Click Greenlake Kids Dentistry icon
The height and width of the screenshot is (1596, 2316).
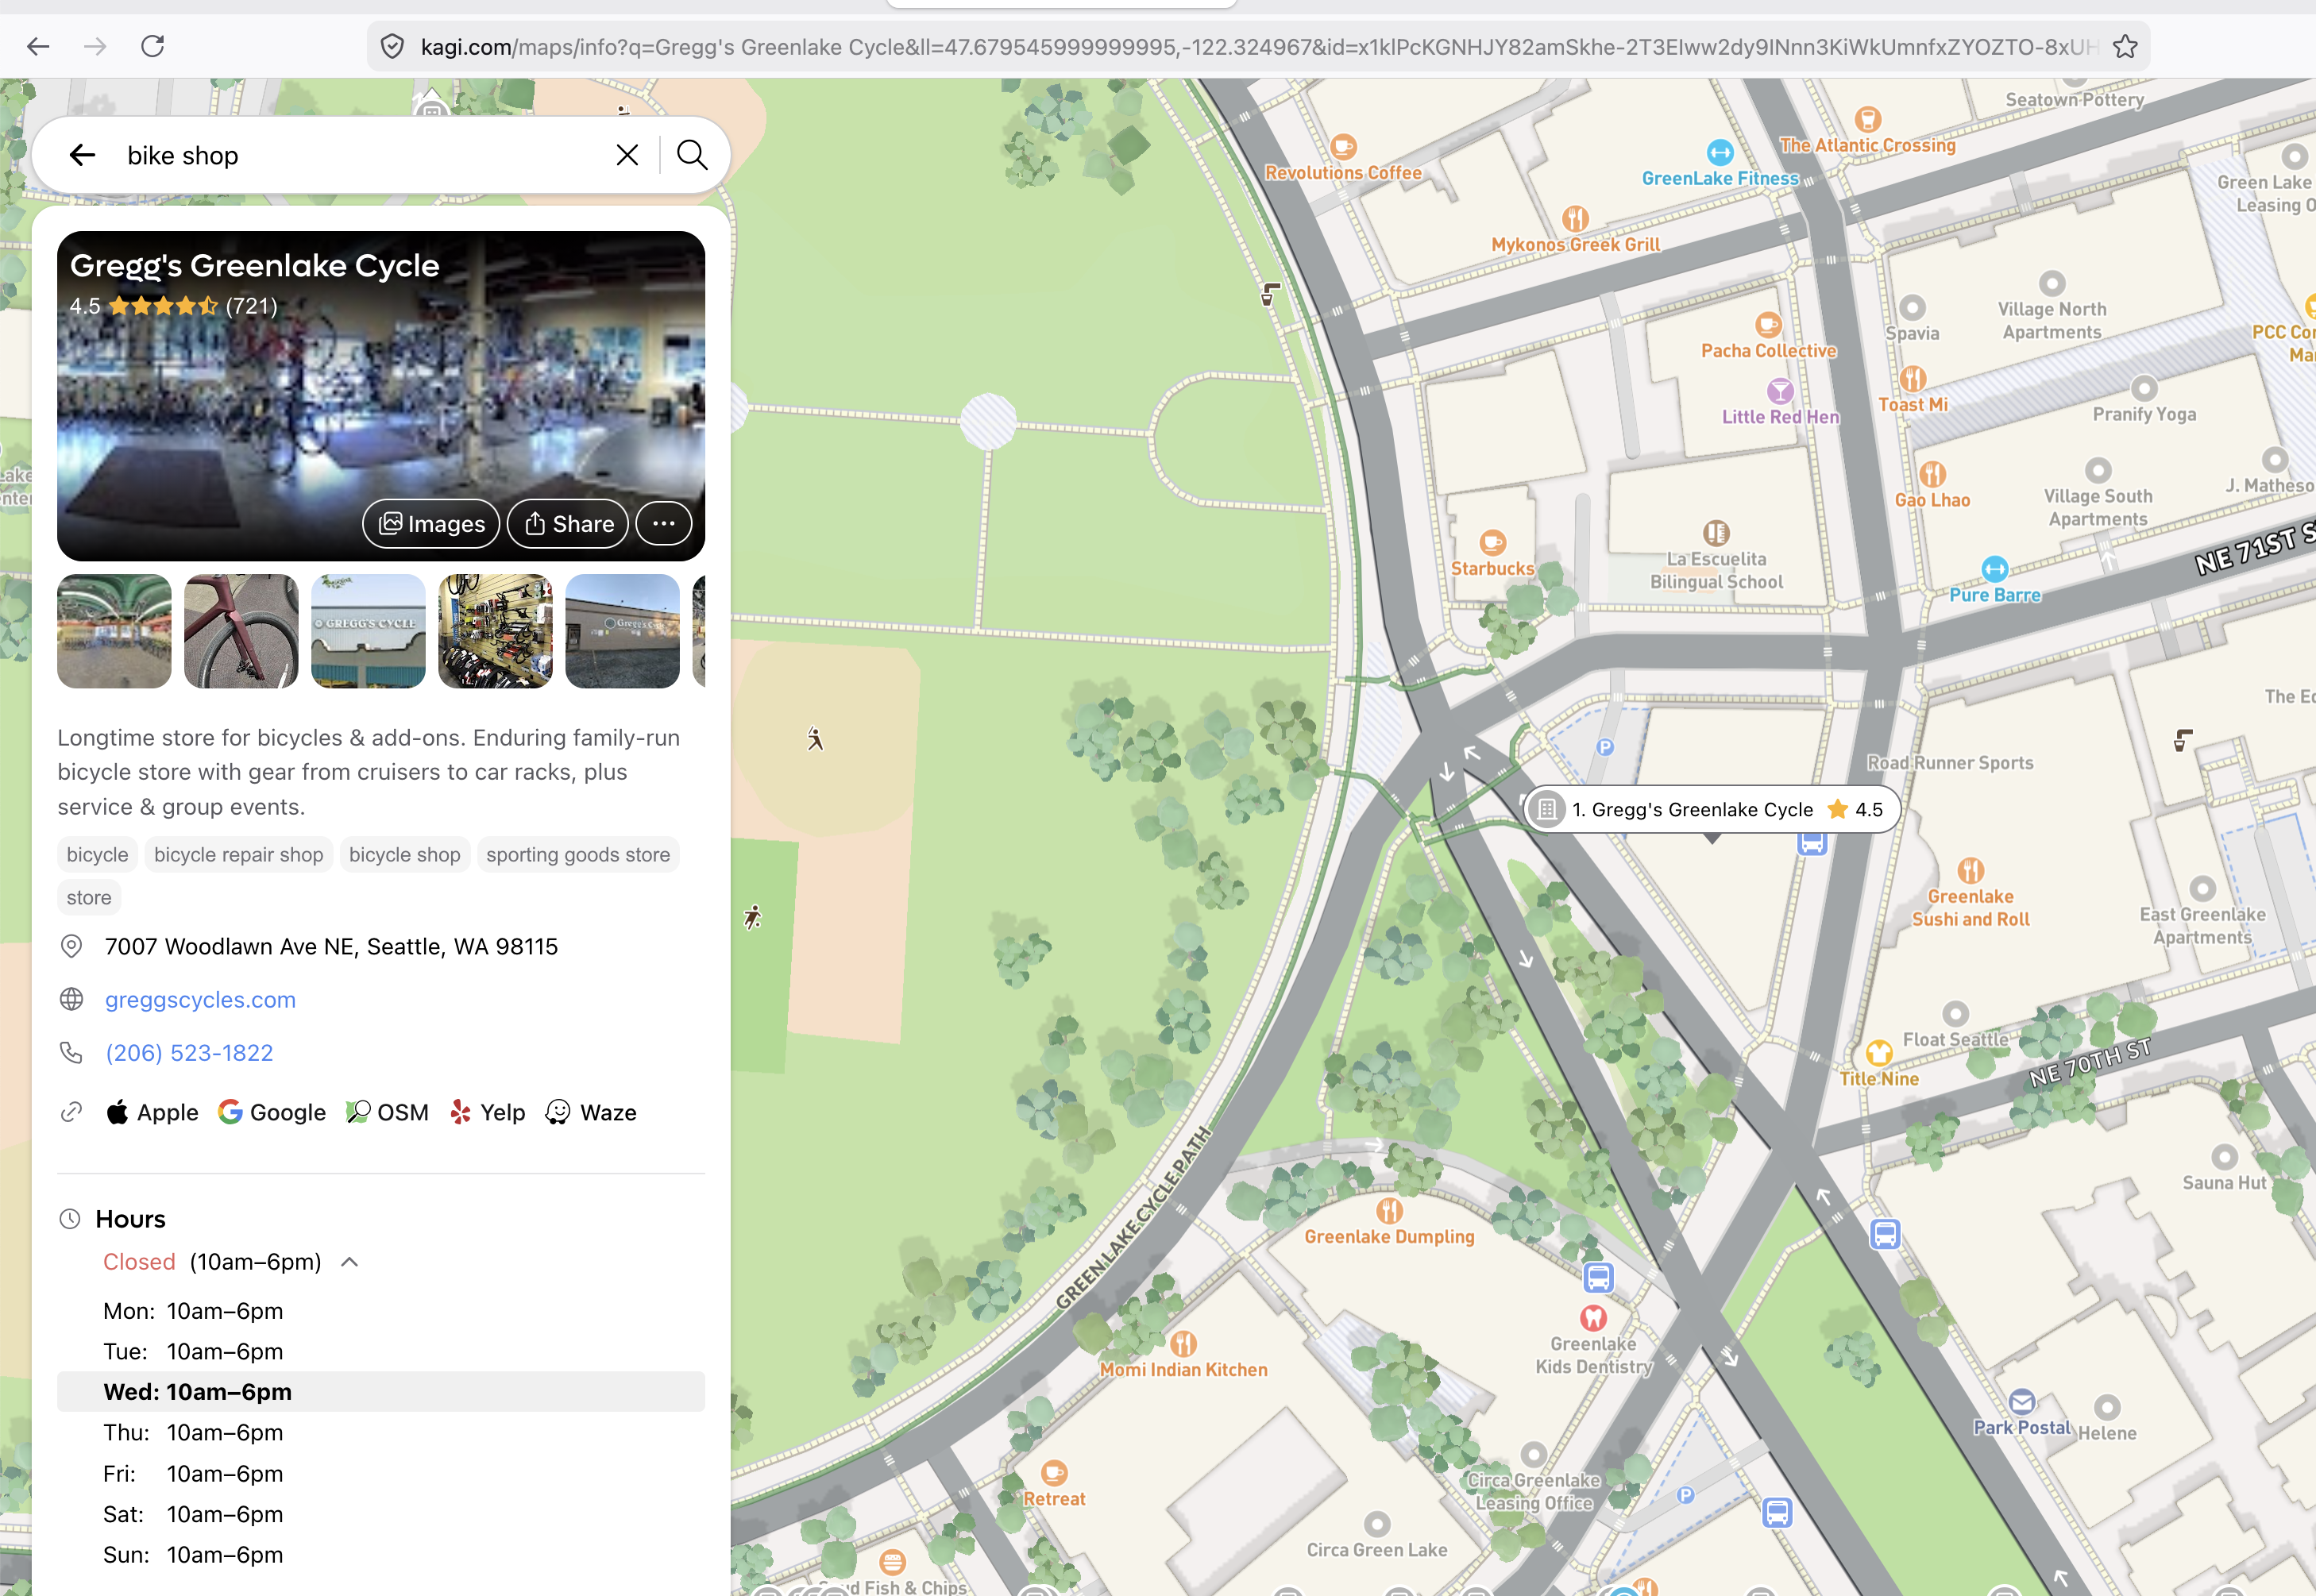pyautogui.click(x=1593, y=1318)
